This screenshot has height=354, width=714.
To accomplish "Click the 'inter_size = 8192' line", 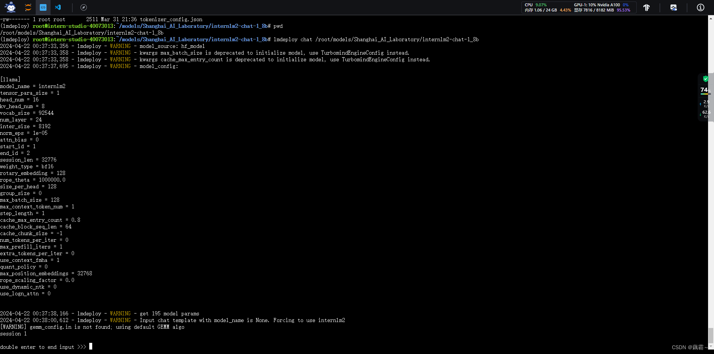I will 25,126.
